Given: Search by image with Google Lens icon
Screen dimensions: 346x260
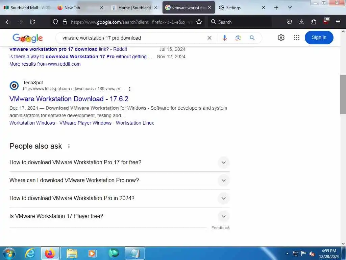Looking at the screenshot, I should (x=238, y=38).
